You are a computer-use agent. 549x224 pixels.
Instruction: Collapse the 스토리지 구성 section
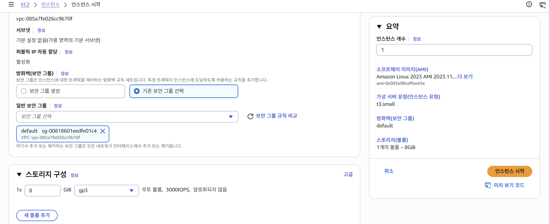[19, 174]
